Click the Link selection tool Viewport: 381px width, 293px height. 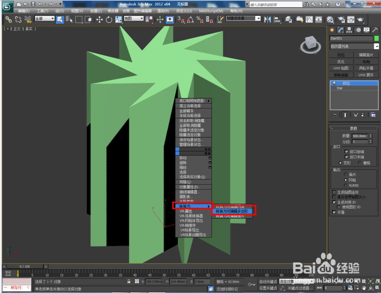point(9,20)
